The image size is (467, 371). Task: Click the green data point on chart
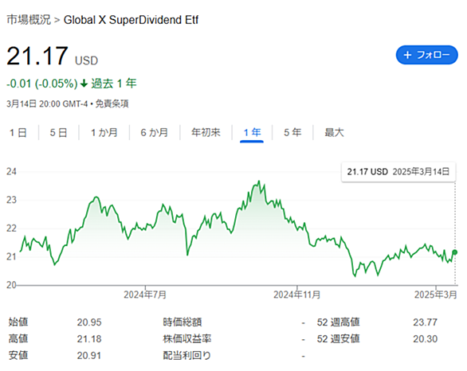[454, 252]
